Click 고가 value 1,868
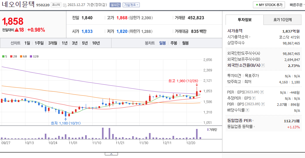 pyautogui.click(x=122, y=18)
